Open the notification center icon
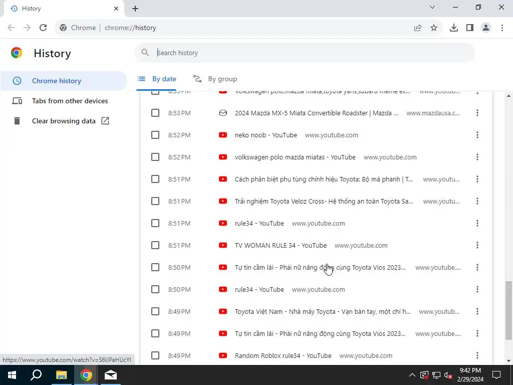The image size is (513, 385). click(496, 375)
